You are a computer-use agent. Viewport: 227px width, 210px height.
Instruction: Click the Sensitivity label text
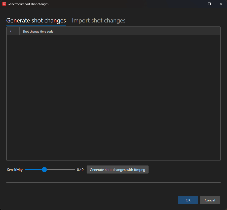(15, 170)
